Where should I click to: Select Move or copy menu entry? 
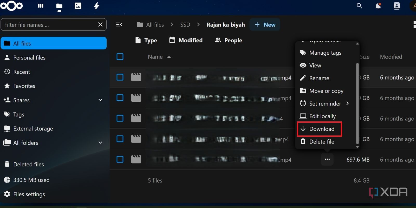click(x=321, y=91)
